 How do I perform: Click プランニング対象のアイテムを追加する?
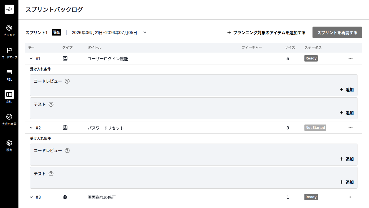[x=266, y=33]
